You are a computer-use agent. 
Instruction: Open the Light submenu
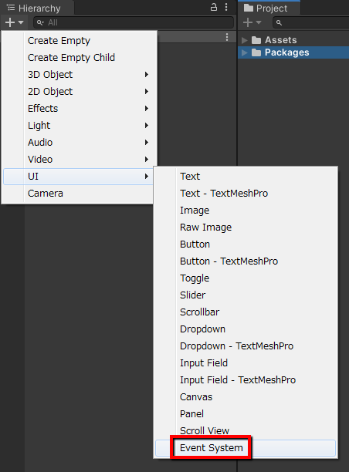tap(79, 125)
